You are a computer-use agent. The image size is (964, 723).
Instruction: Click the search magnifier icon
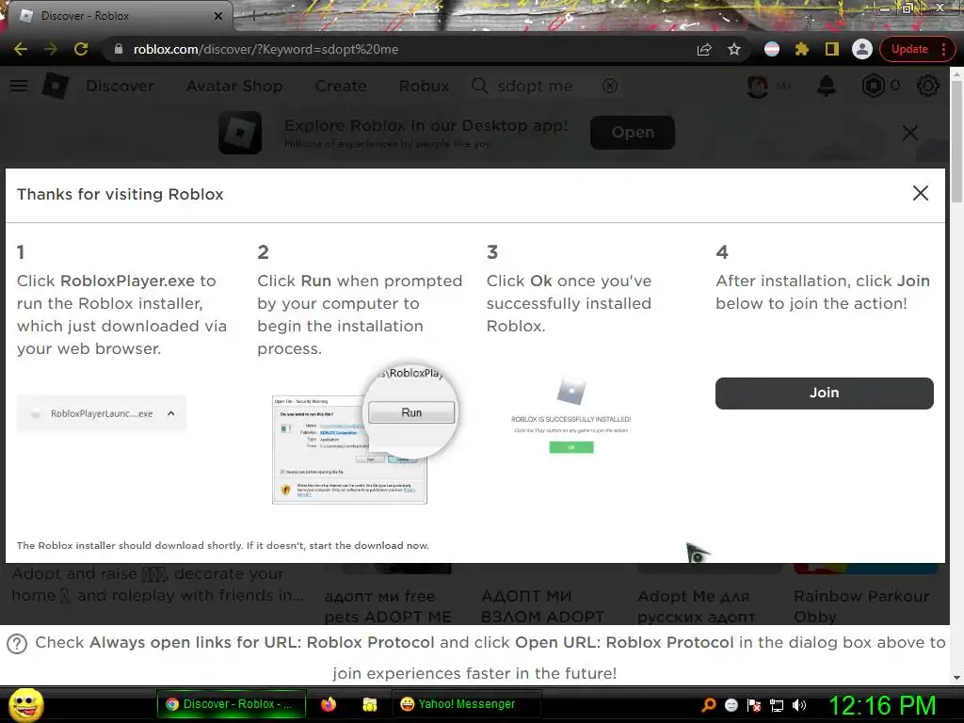[479, 86]
